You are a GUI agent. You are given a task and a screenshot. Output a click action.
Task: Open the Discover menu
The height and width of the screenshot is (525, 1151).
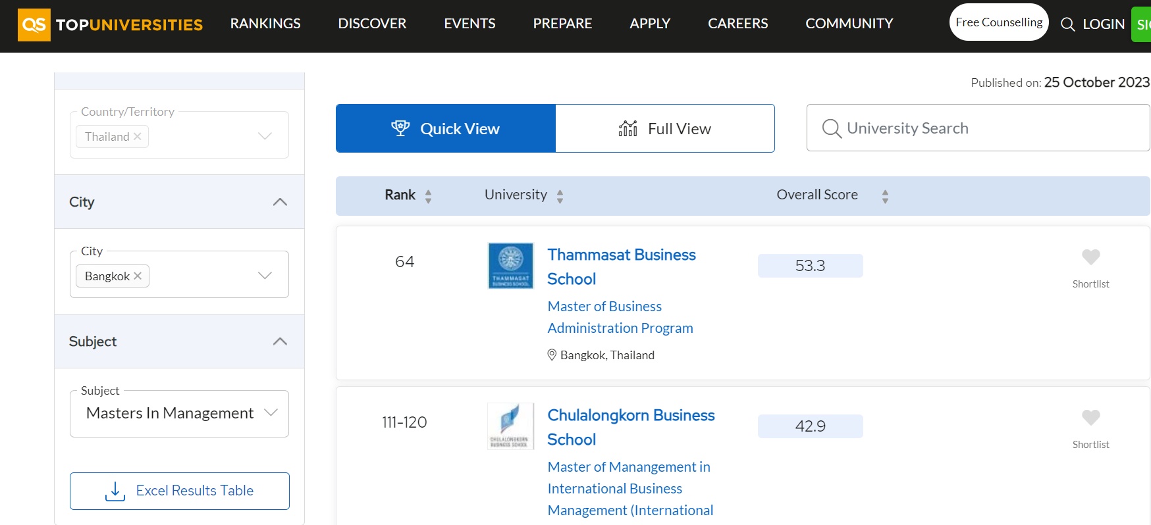point(372,24)
